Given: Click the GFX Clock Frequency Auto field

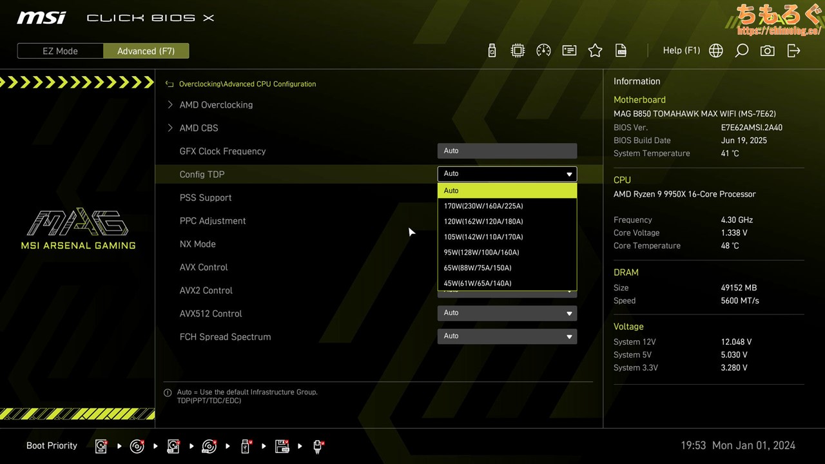Looking at the screenshot, I should [507, 151].
